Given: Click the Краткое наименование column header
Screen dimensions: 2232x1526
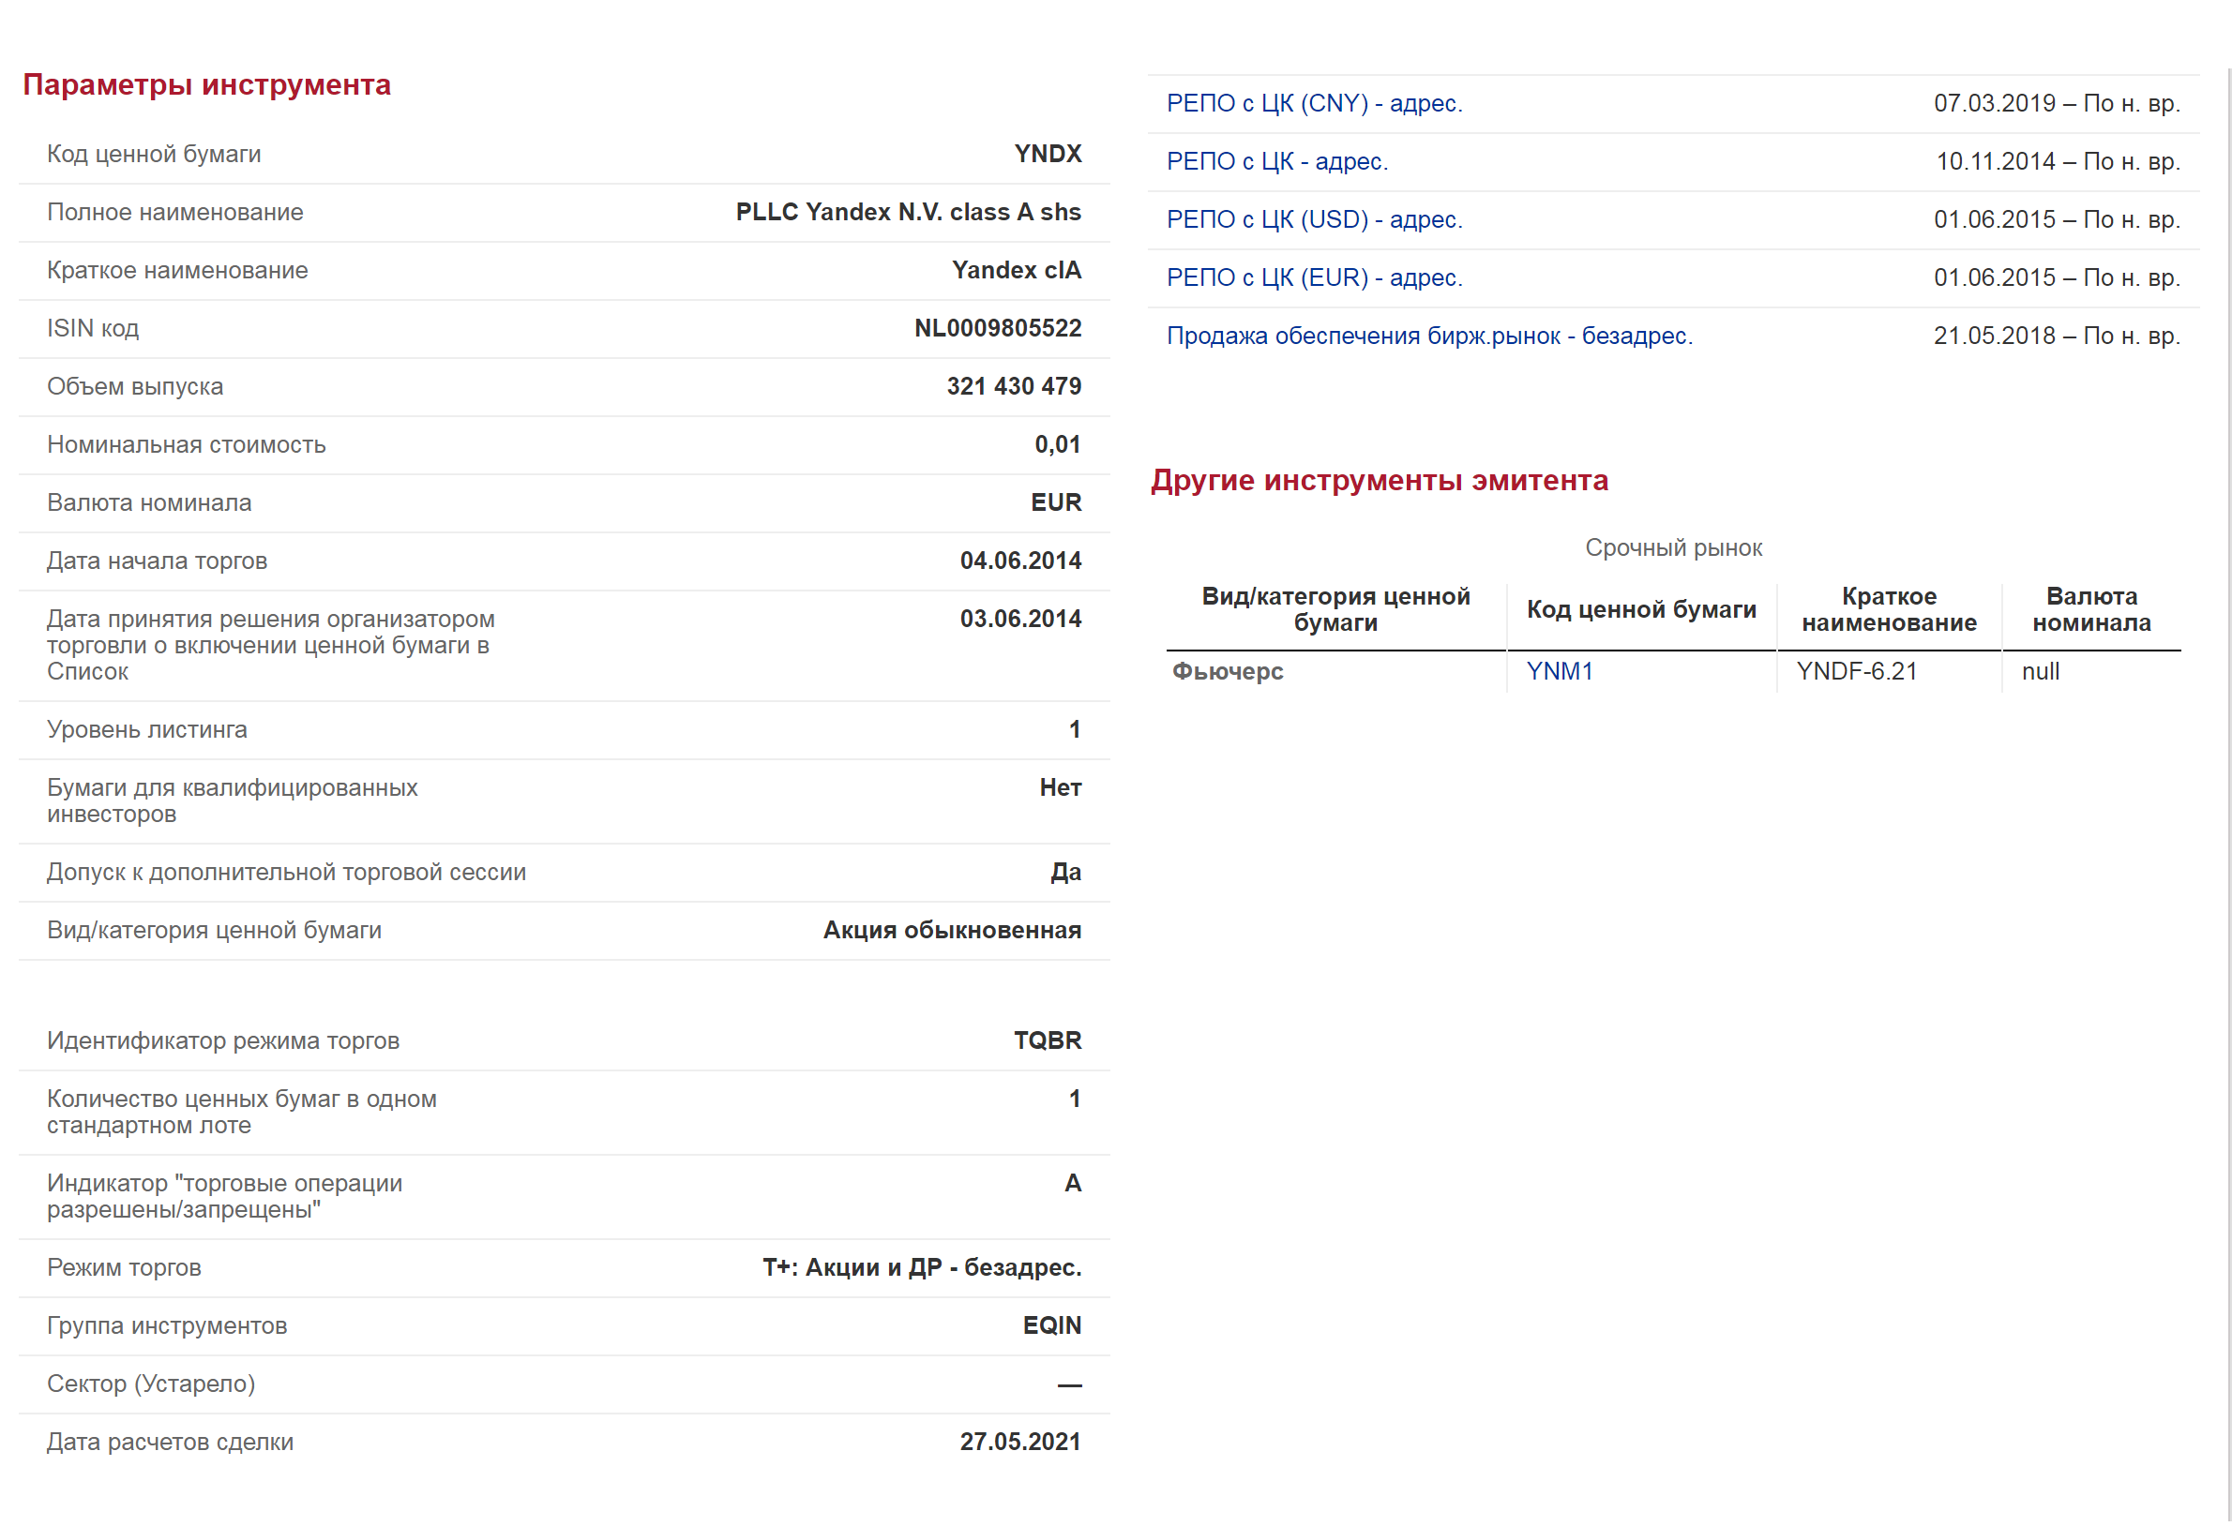Looking at the screenshot, I should pos(1888,609).
